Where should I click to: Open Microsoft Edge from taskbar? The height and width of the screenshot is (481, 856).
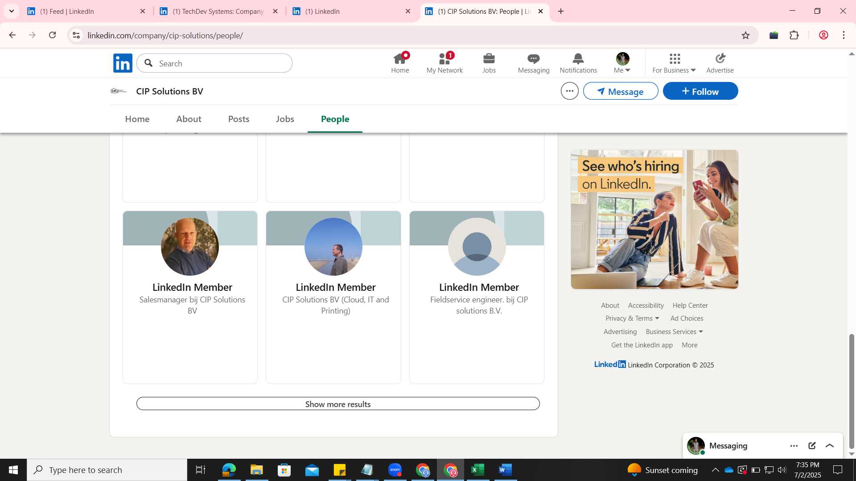(229, 470)
